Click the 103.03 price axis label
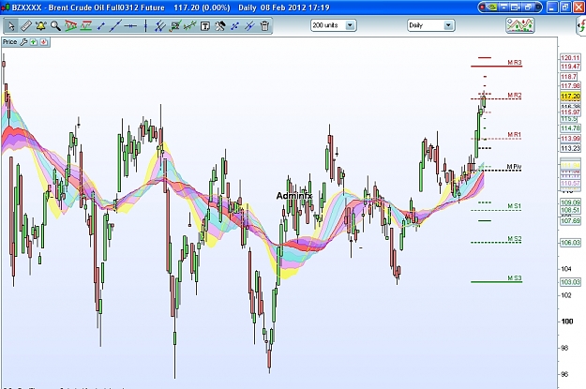Screen dimensions: 586x389 [x=570, y=282]
